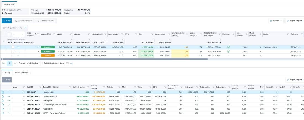The image size is (304, 120).
Task: Filter the Kód SPP column
Action: [x=40, y=87]
